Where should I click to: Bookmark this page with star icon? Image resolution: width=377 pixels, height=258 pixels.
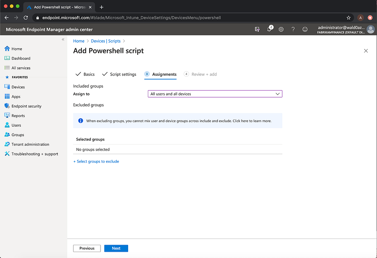point(349,18)
